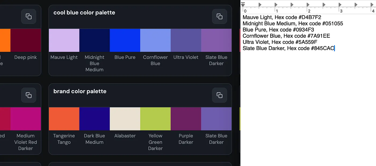The height and width of the screenshot is (166, 376).
Task: Choose the Ultra Violet color swatch
Action: click(186, 40)
